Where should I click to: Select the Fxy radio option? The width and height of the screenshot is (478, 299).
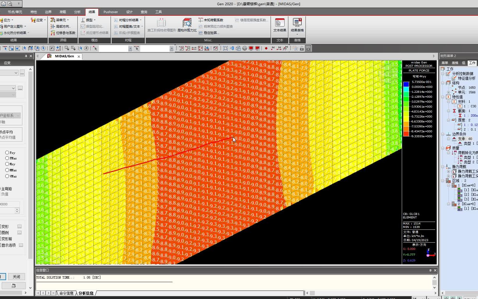click(x=7, y=152)
